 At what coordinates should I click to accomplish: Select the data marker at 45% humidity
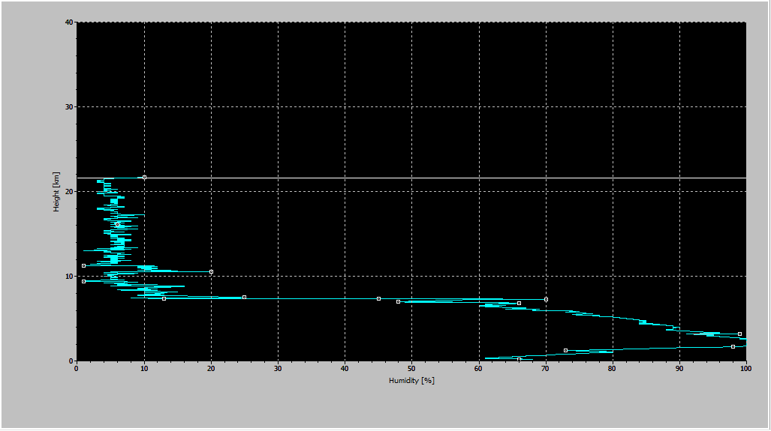click(378, 298)
